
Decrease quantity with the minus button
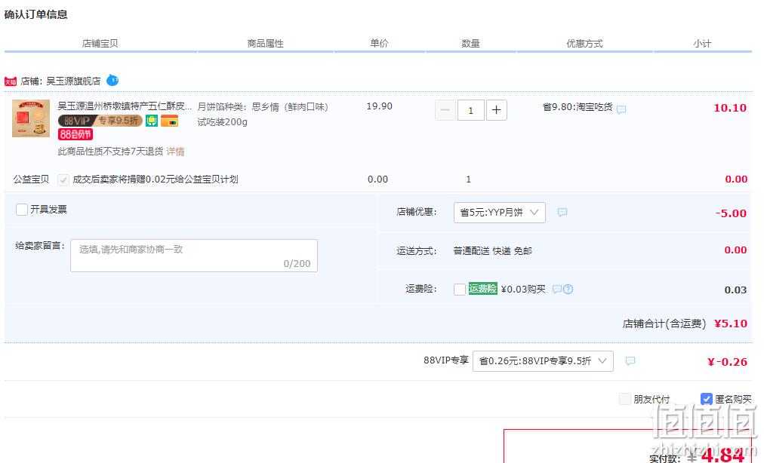445,110
